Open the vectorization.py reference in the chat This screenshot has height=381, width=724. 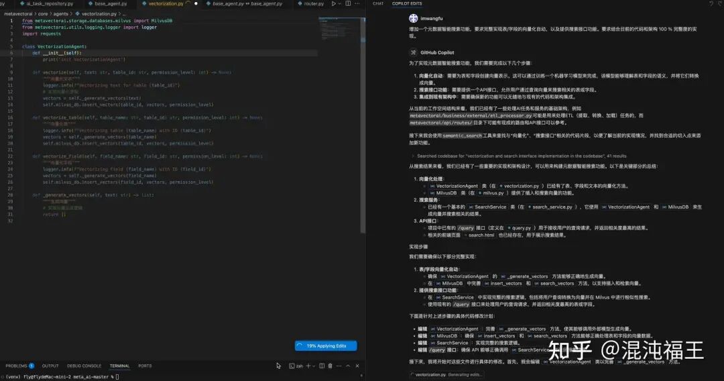tap(520, 186)
